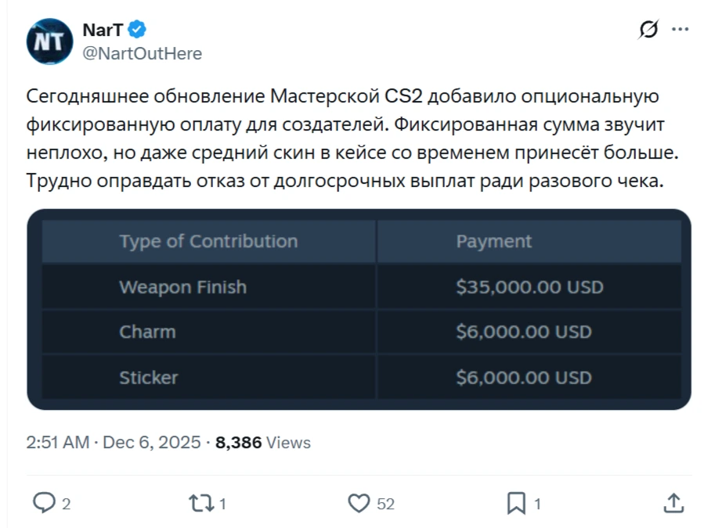Open the @NartOutHere handle link
This screenshot has width=704, height=528.
click(142, 53)
